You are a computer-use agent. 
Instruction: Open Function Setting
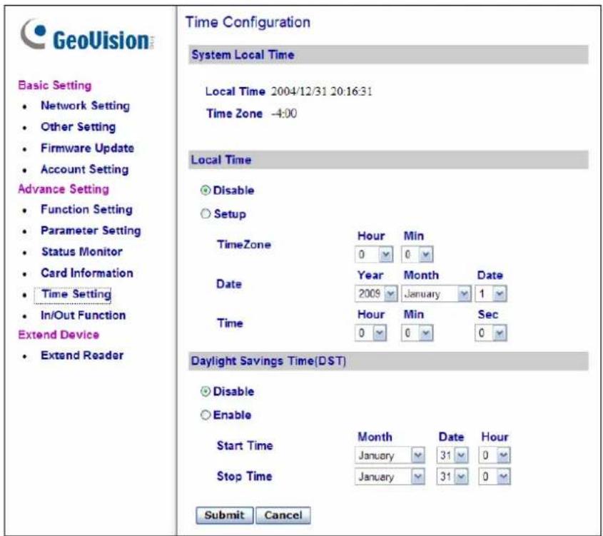click(x=86, y=210)
